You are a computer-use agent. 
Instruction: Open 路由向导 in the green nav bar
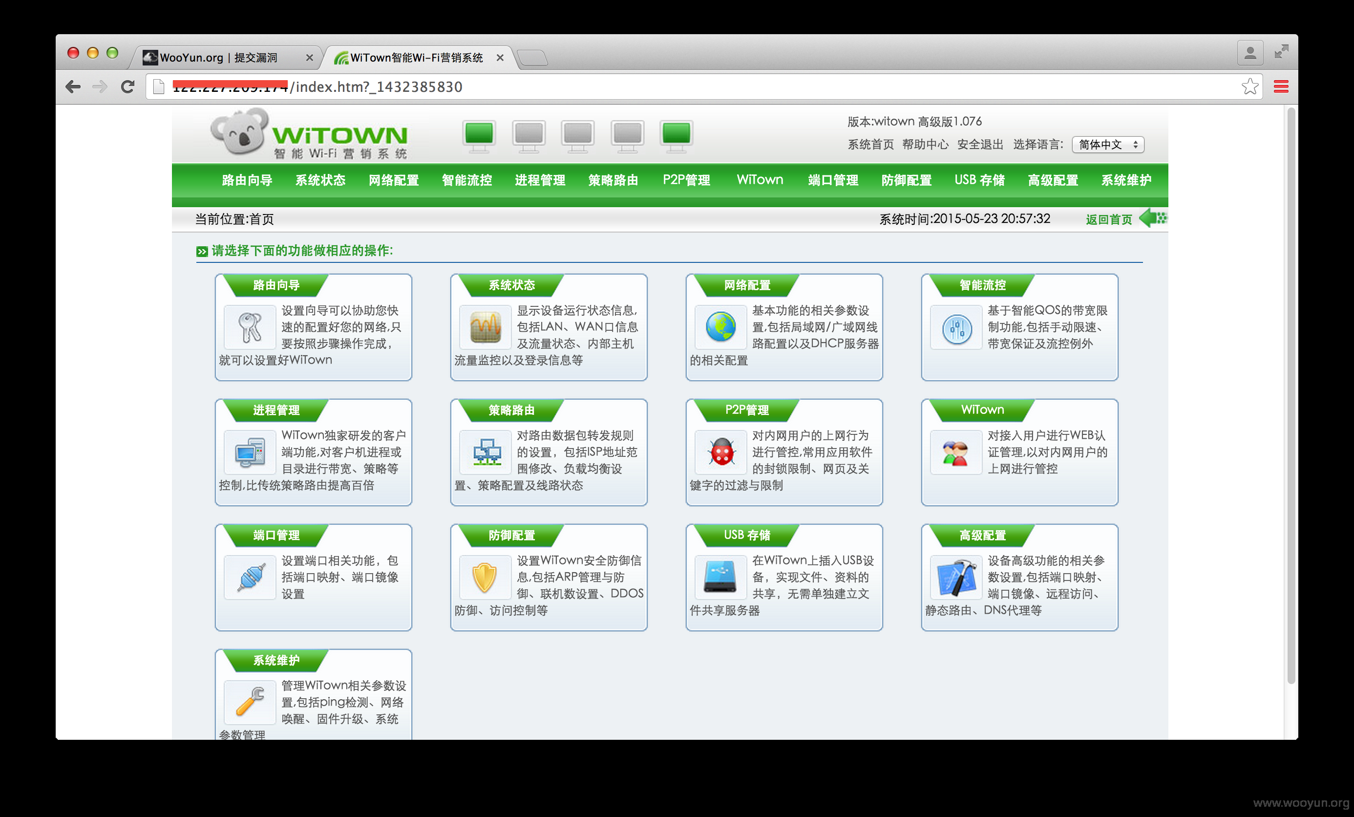click(x=247, y=180)
